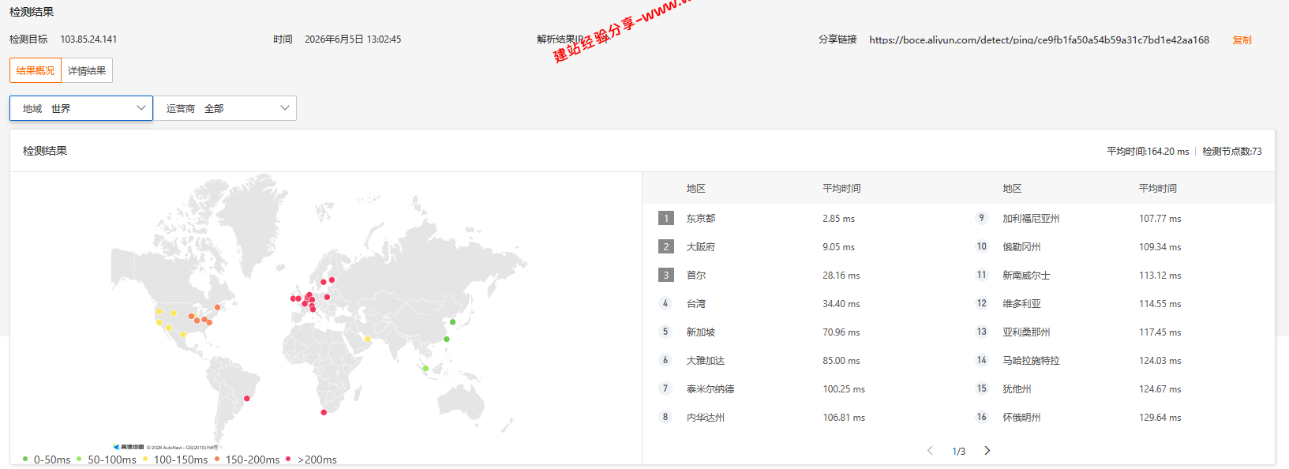This screenshot has height=469, width=1289.
Task: Click the 检测节点数:73 summary
Action: (x=1232, y=152)
